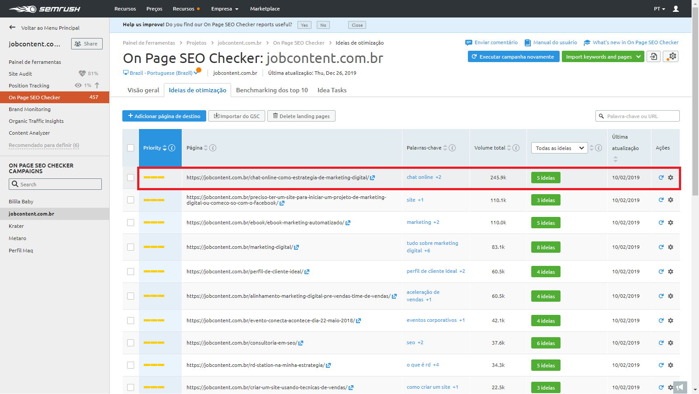Viewport: 699px width, 394px height.
Task: Check the perfil-de-cliente-ideal row checkbox
Action: click(x=131, y=272)
